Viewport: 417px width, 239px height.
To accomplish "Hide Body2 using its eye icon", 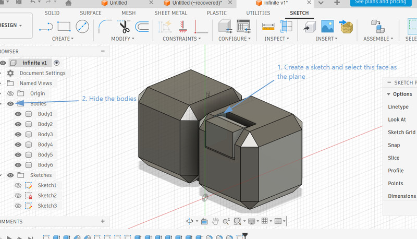I will click(x=18, y=124).
